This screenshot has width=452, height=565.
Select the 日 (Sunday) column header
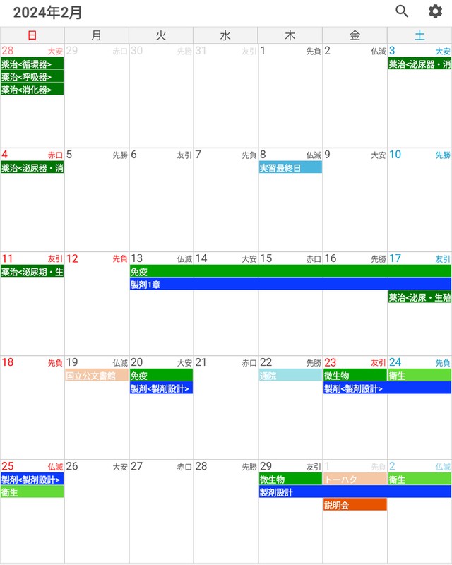pyautogui.click(x=32, y=35)
